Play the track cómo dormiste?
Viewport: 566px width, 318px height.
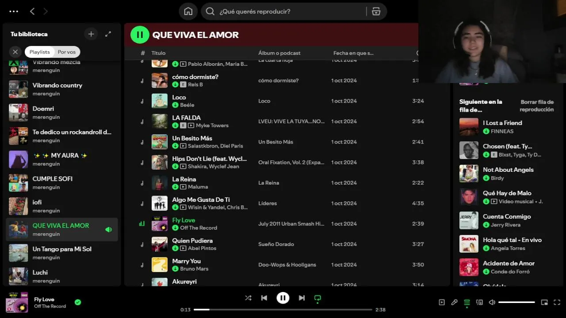pos(195,77)
